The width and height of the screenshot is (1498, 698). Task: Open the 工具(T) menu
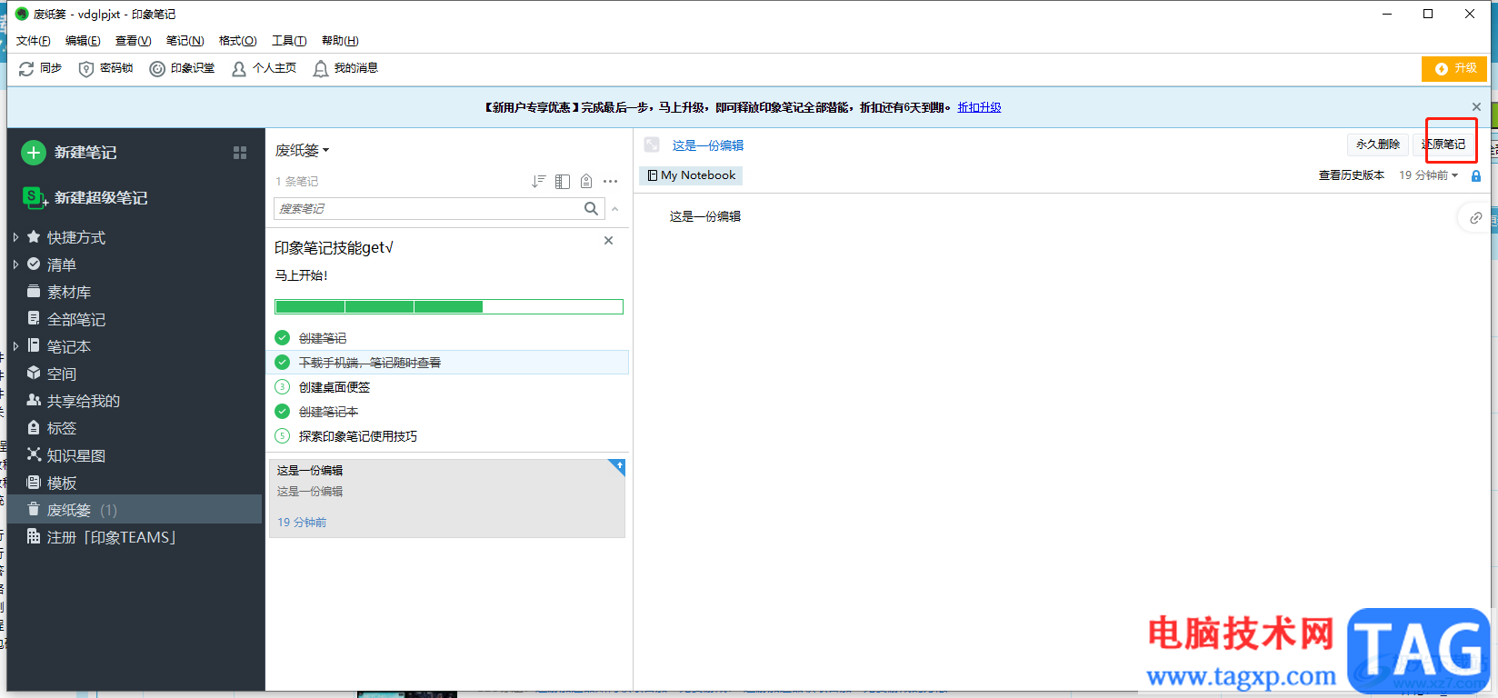click(x=289, y=41)
